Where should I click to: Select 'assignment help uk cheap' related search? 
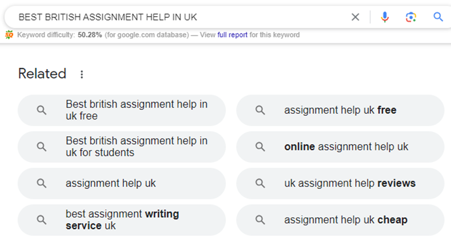[x=340, y=220]
